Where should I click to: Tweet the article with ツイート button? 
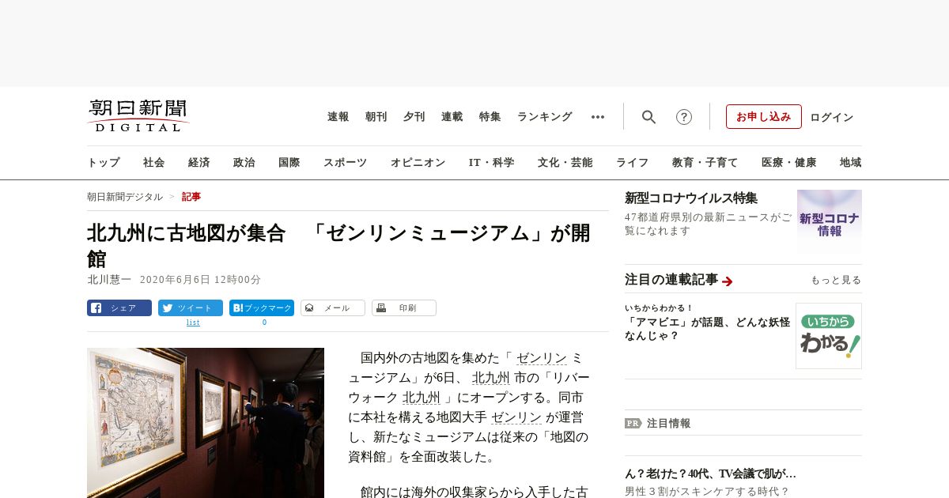(x=191, y=308)
